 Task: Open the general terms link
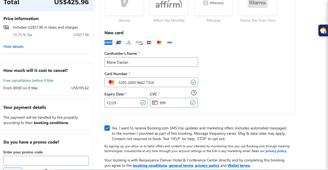click(181, 165)
